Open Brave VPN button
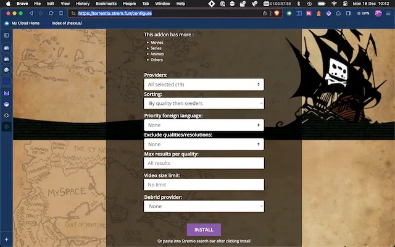This screenshot has width=395, height=247. point(364,14)
